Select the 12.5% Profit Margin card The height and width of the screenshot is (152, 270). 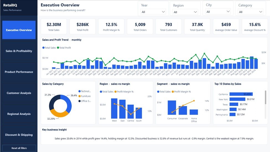111,27
